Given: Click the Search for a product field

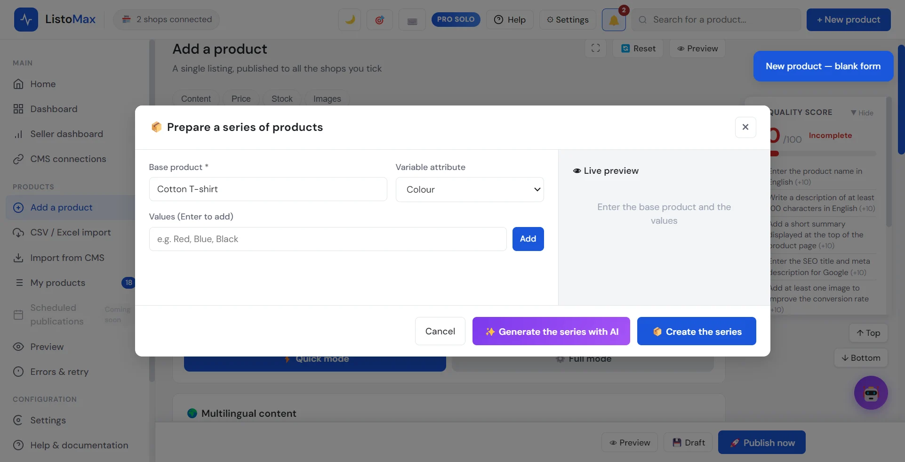Looking at the screenshot, I should tap(716, 20).
